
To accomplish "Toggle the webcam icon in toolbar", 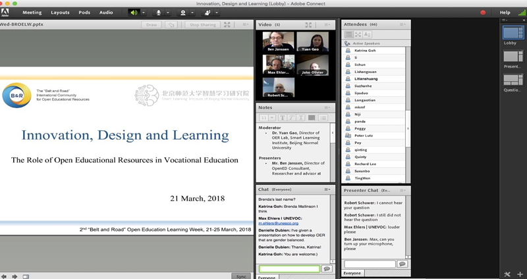I will 183,12.
